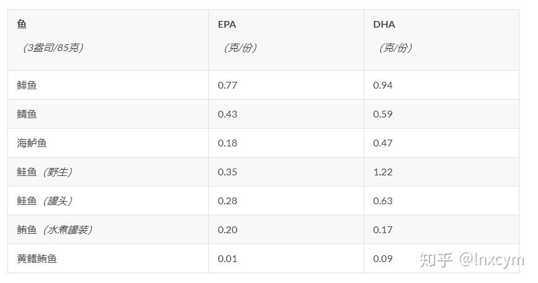538x283 pixels.
Task: Click the EPA column header
Action: point(227,25)
